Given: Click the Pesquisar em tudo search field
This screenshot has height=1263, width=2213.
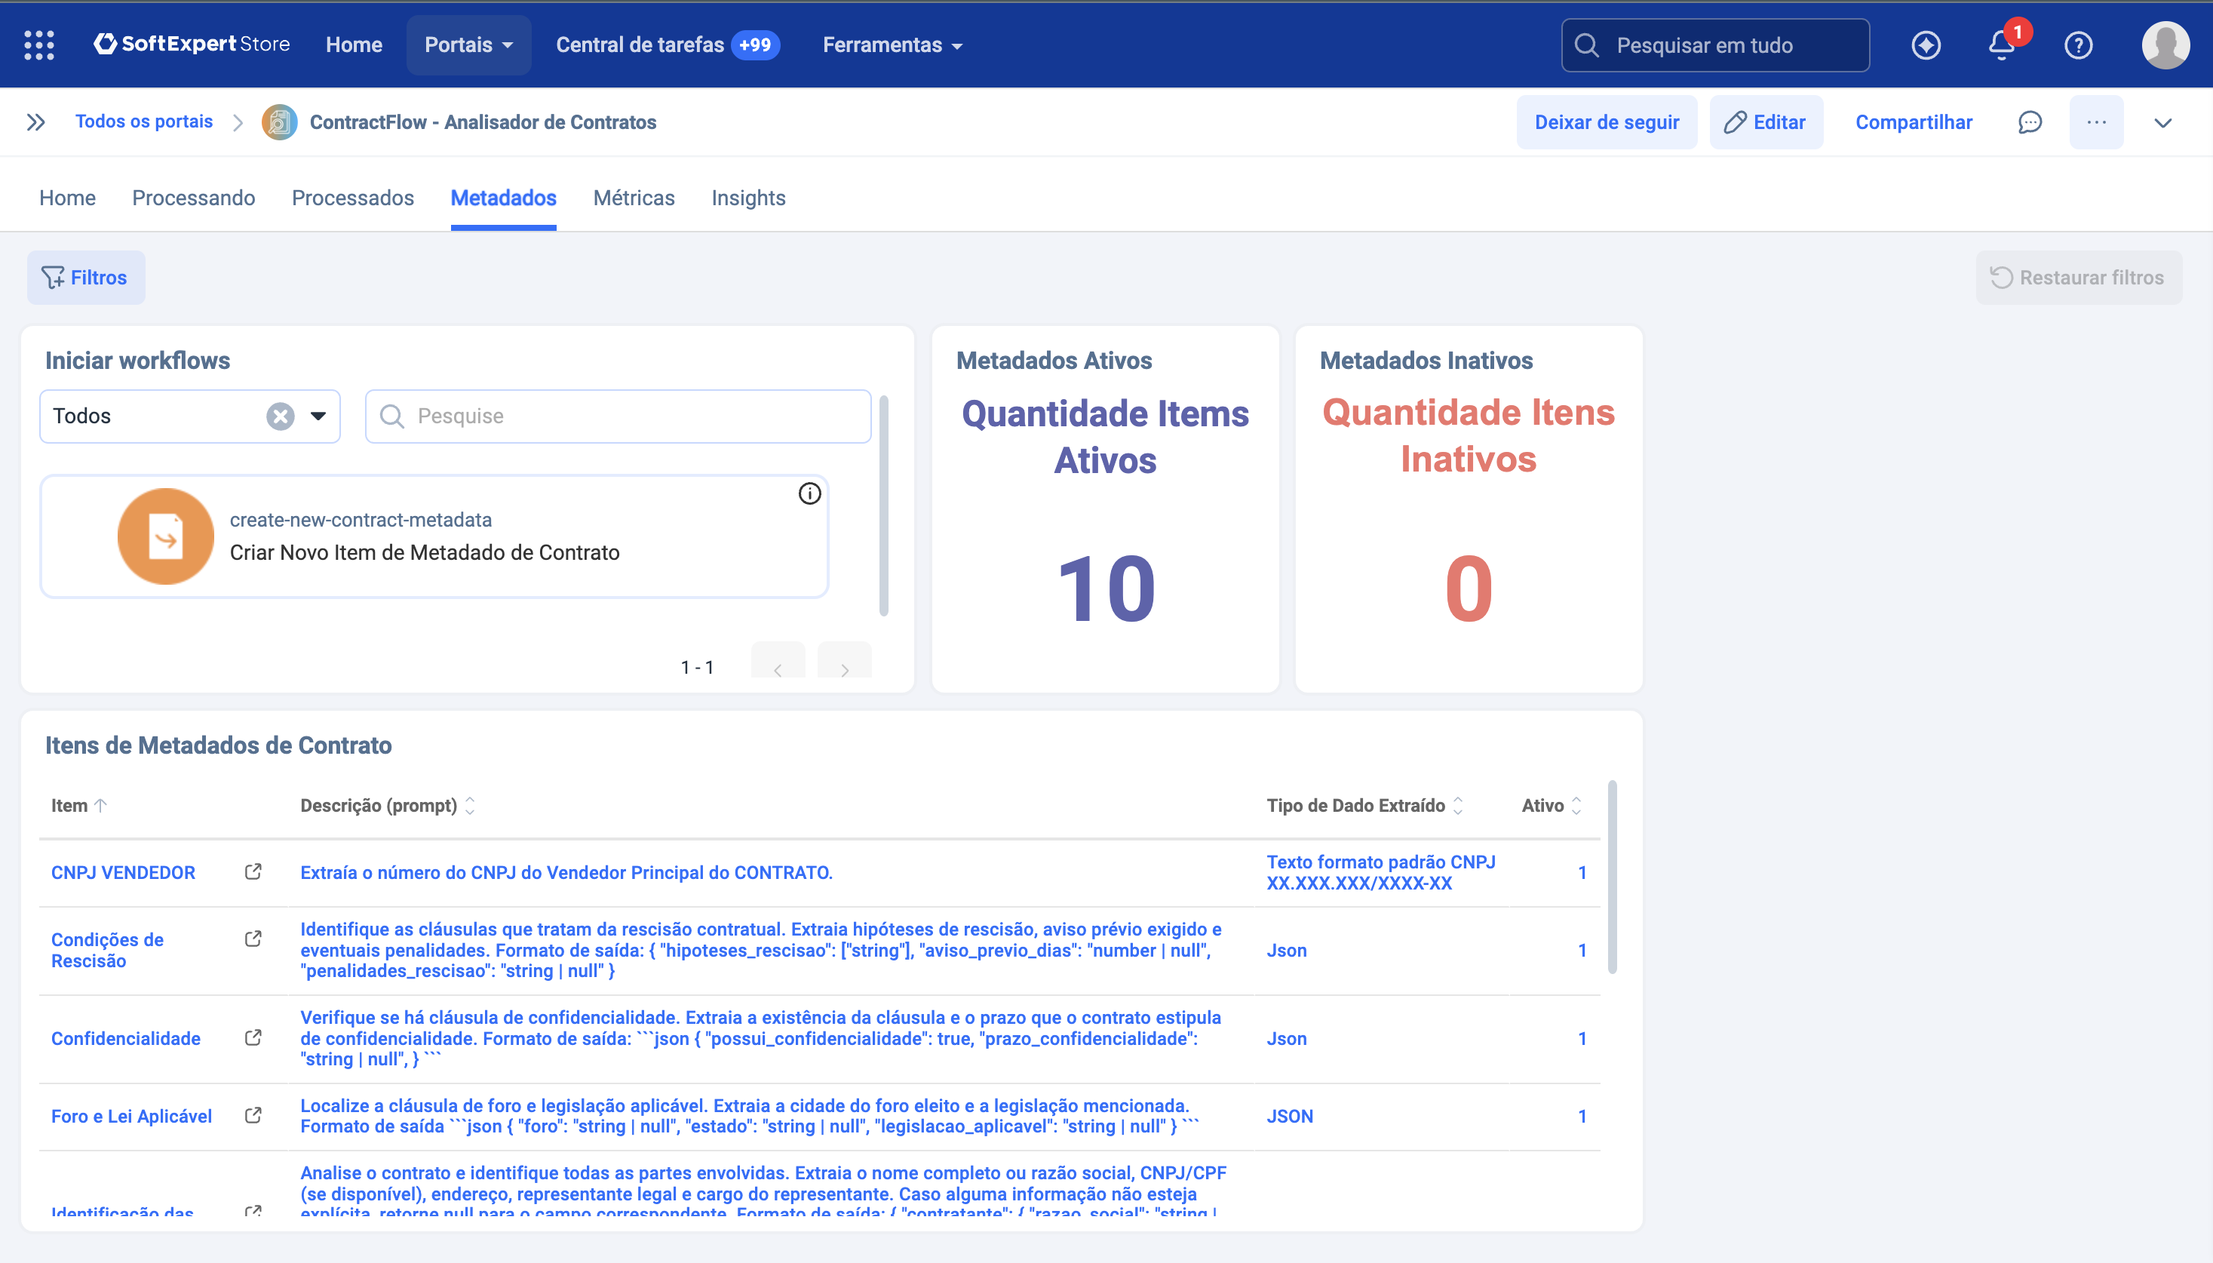Looking at the screenshot, I should [x=1715, y=45].
